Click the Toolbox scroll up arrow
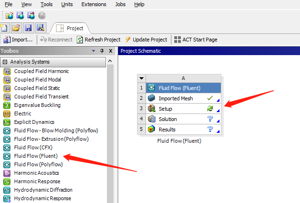Viewport: 300px width, 203px height. 110,61
